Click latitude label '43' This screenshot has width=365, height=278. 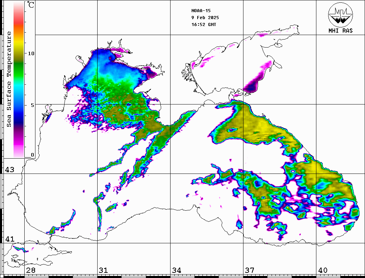pyautogui.click(x=9, y=170)
